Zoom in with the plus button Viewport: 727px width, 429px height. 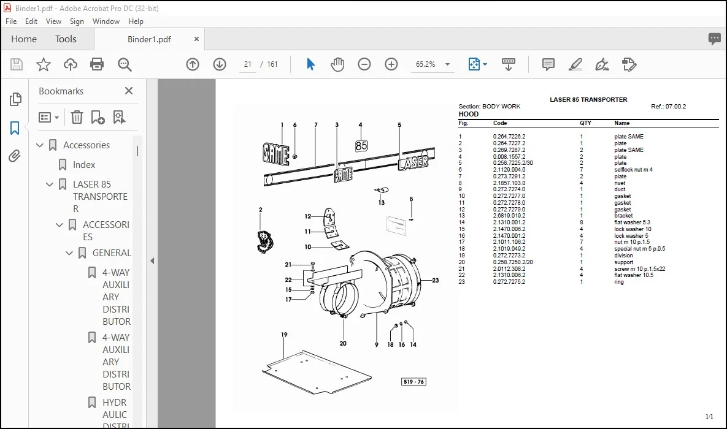pos(391,64)
